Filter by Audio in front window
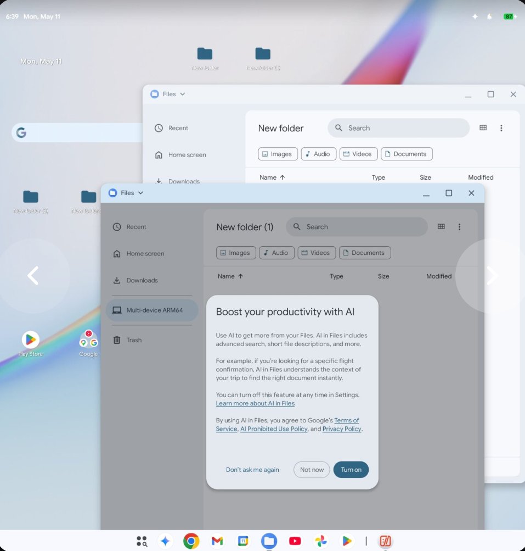This screenshot has height=551, width=525. pos(276,253)
